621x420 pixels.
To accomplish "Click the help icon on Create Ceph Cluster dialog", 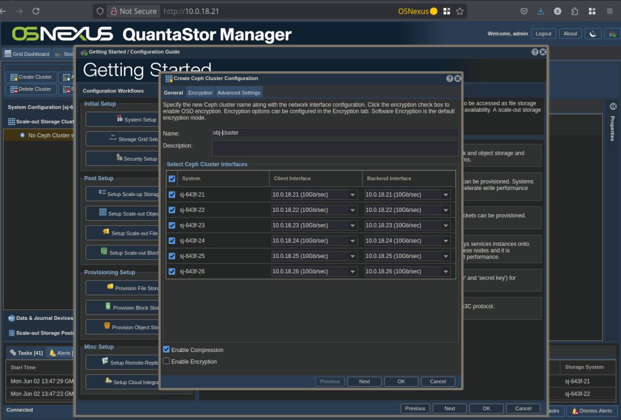I will [450, 78].
